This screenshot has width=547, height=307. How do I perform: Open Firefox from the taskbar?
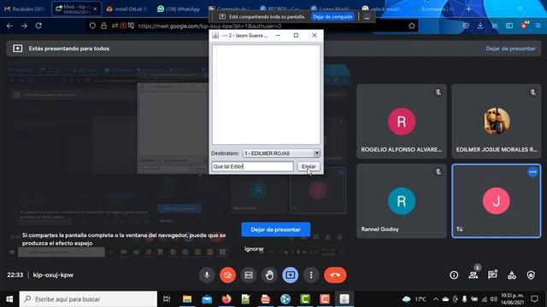[226, 299]
